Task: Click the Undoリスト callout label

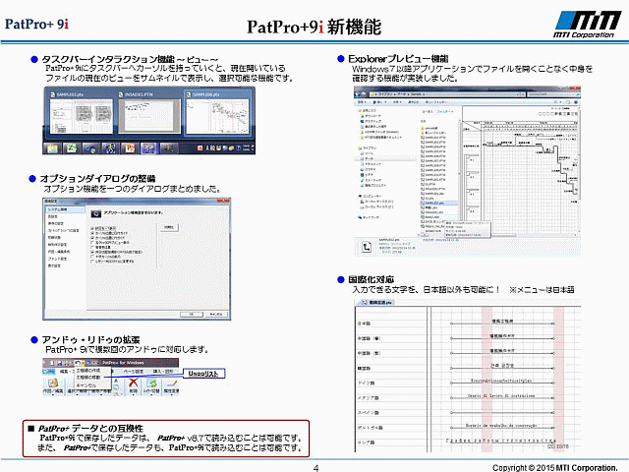Action: click(203, 374)
